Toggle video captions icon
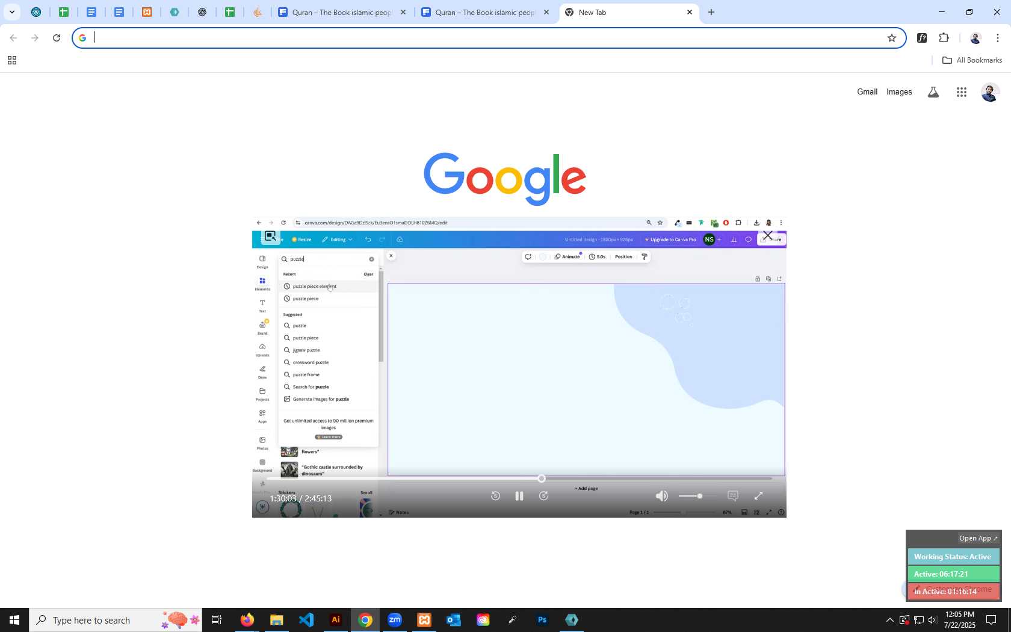 [733, 496]
